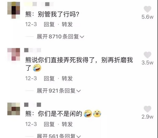Viewport: 158px width, 138px height.
Task: Click the third commenter's blurred username
Action: click(32, 105)
